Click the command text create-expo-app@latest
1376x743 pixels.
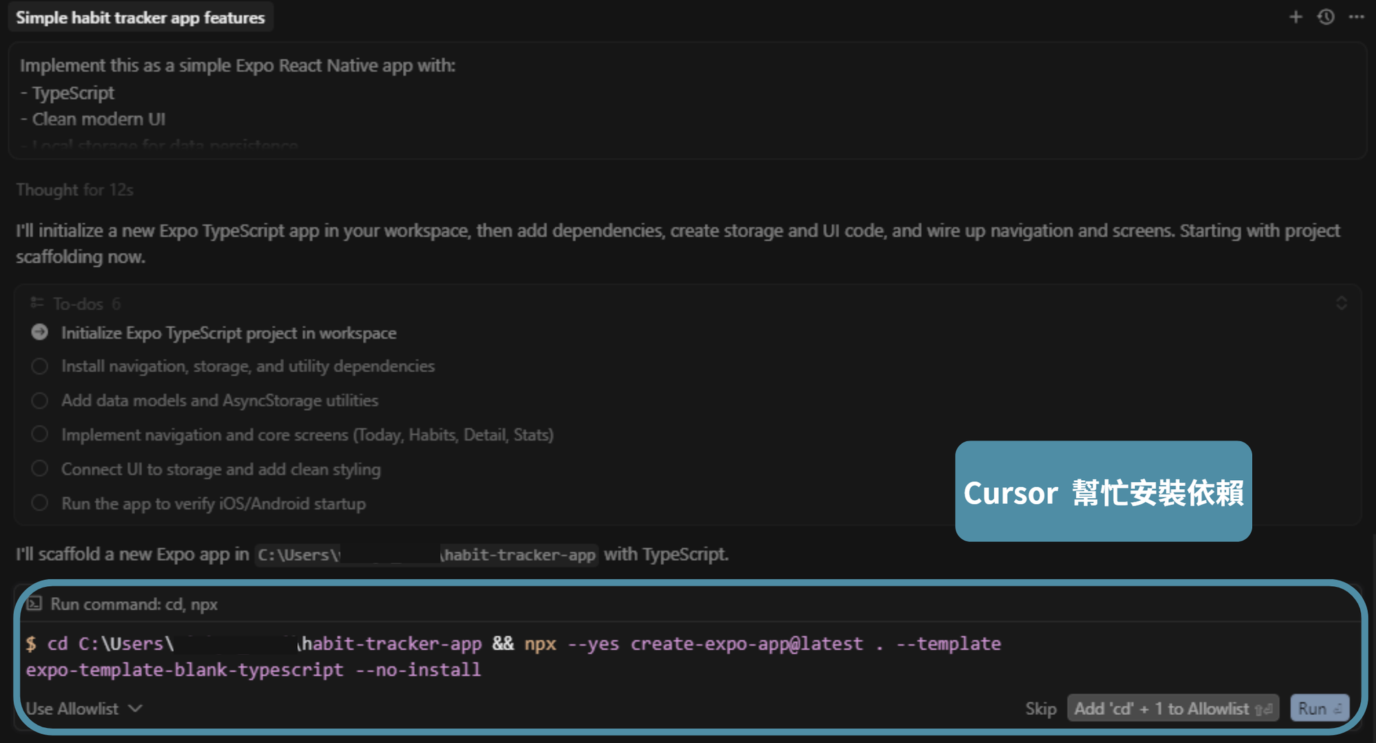click(746, 644)
